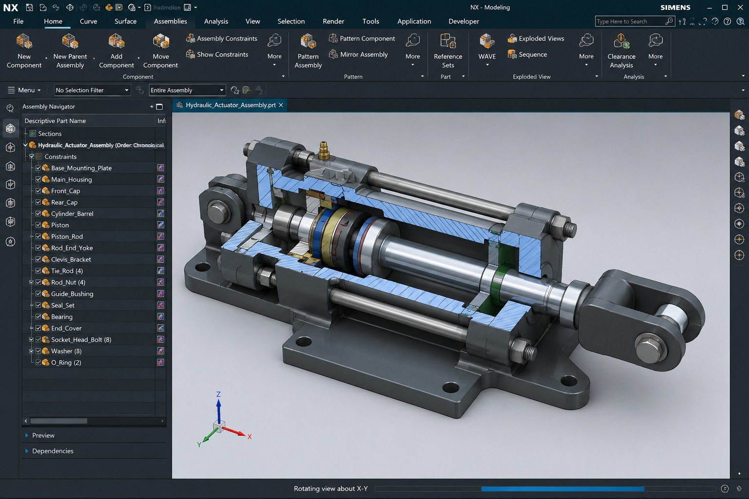749x499 pixels.
Task: Toggle the Front_Cap checkbox
Action: click(x=39, y=191)
